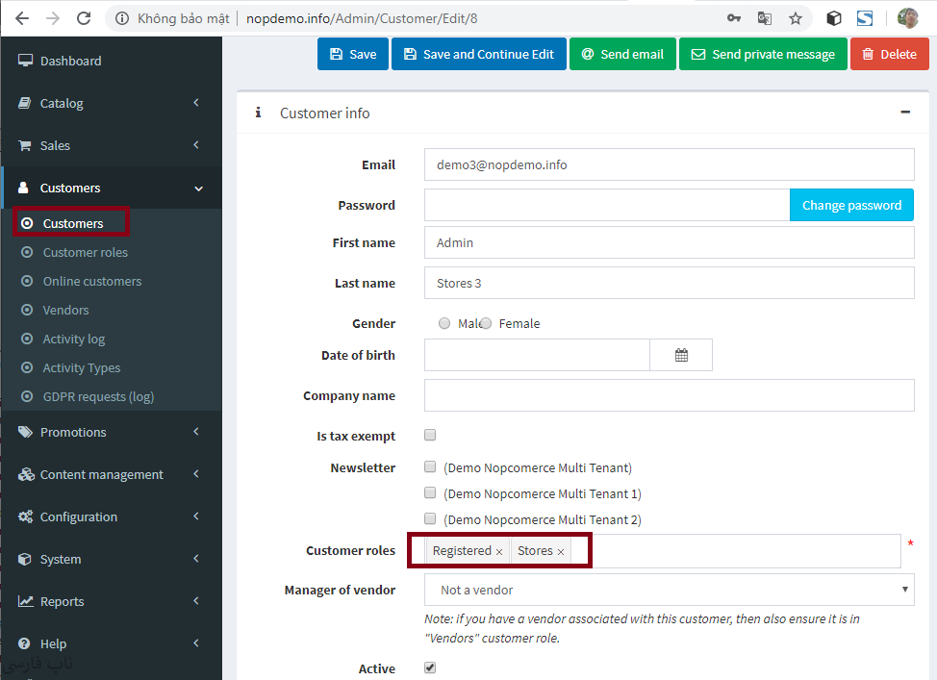The height and width of the screenshot is (680, 937).
Task: Click the translate icon in address bar
Action: pyautogui.click(x=765, y=18)
